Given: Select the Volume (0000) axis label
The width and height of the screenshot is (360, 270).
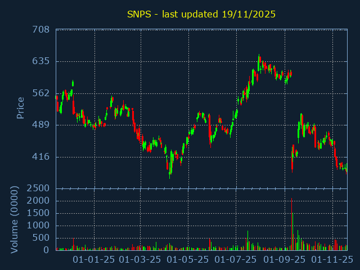Looking at the screenshot, I should (x=15, y=219).
